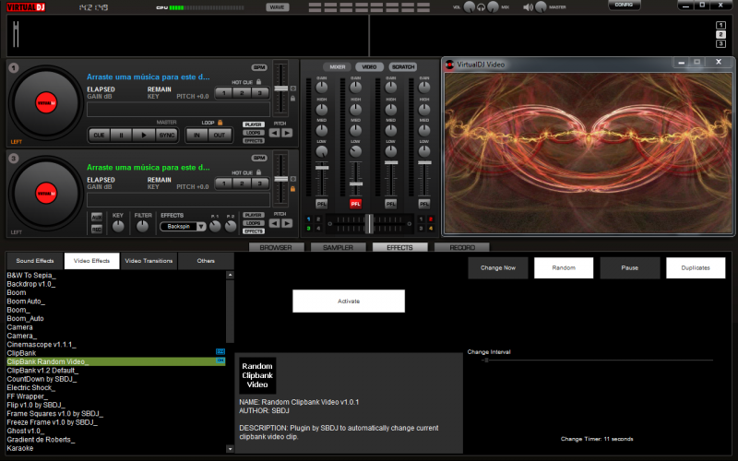
Task: Switch to Video Transitions category
Action: tap(149, 261)
